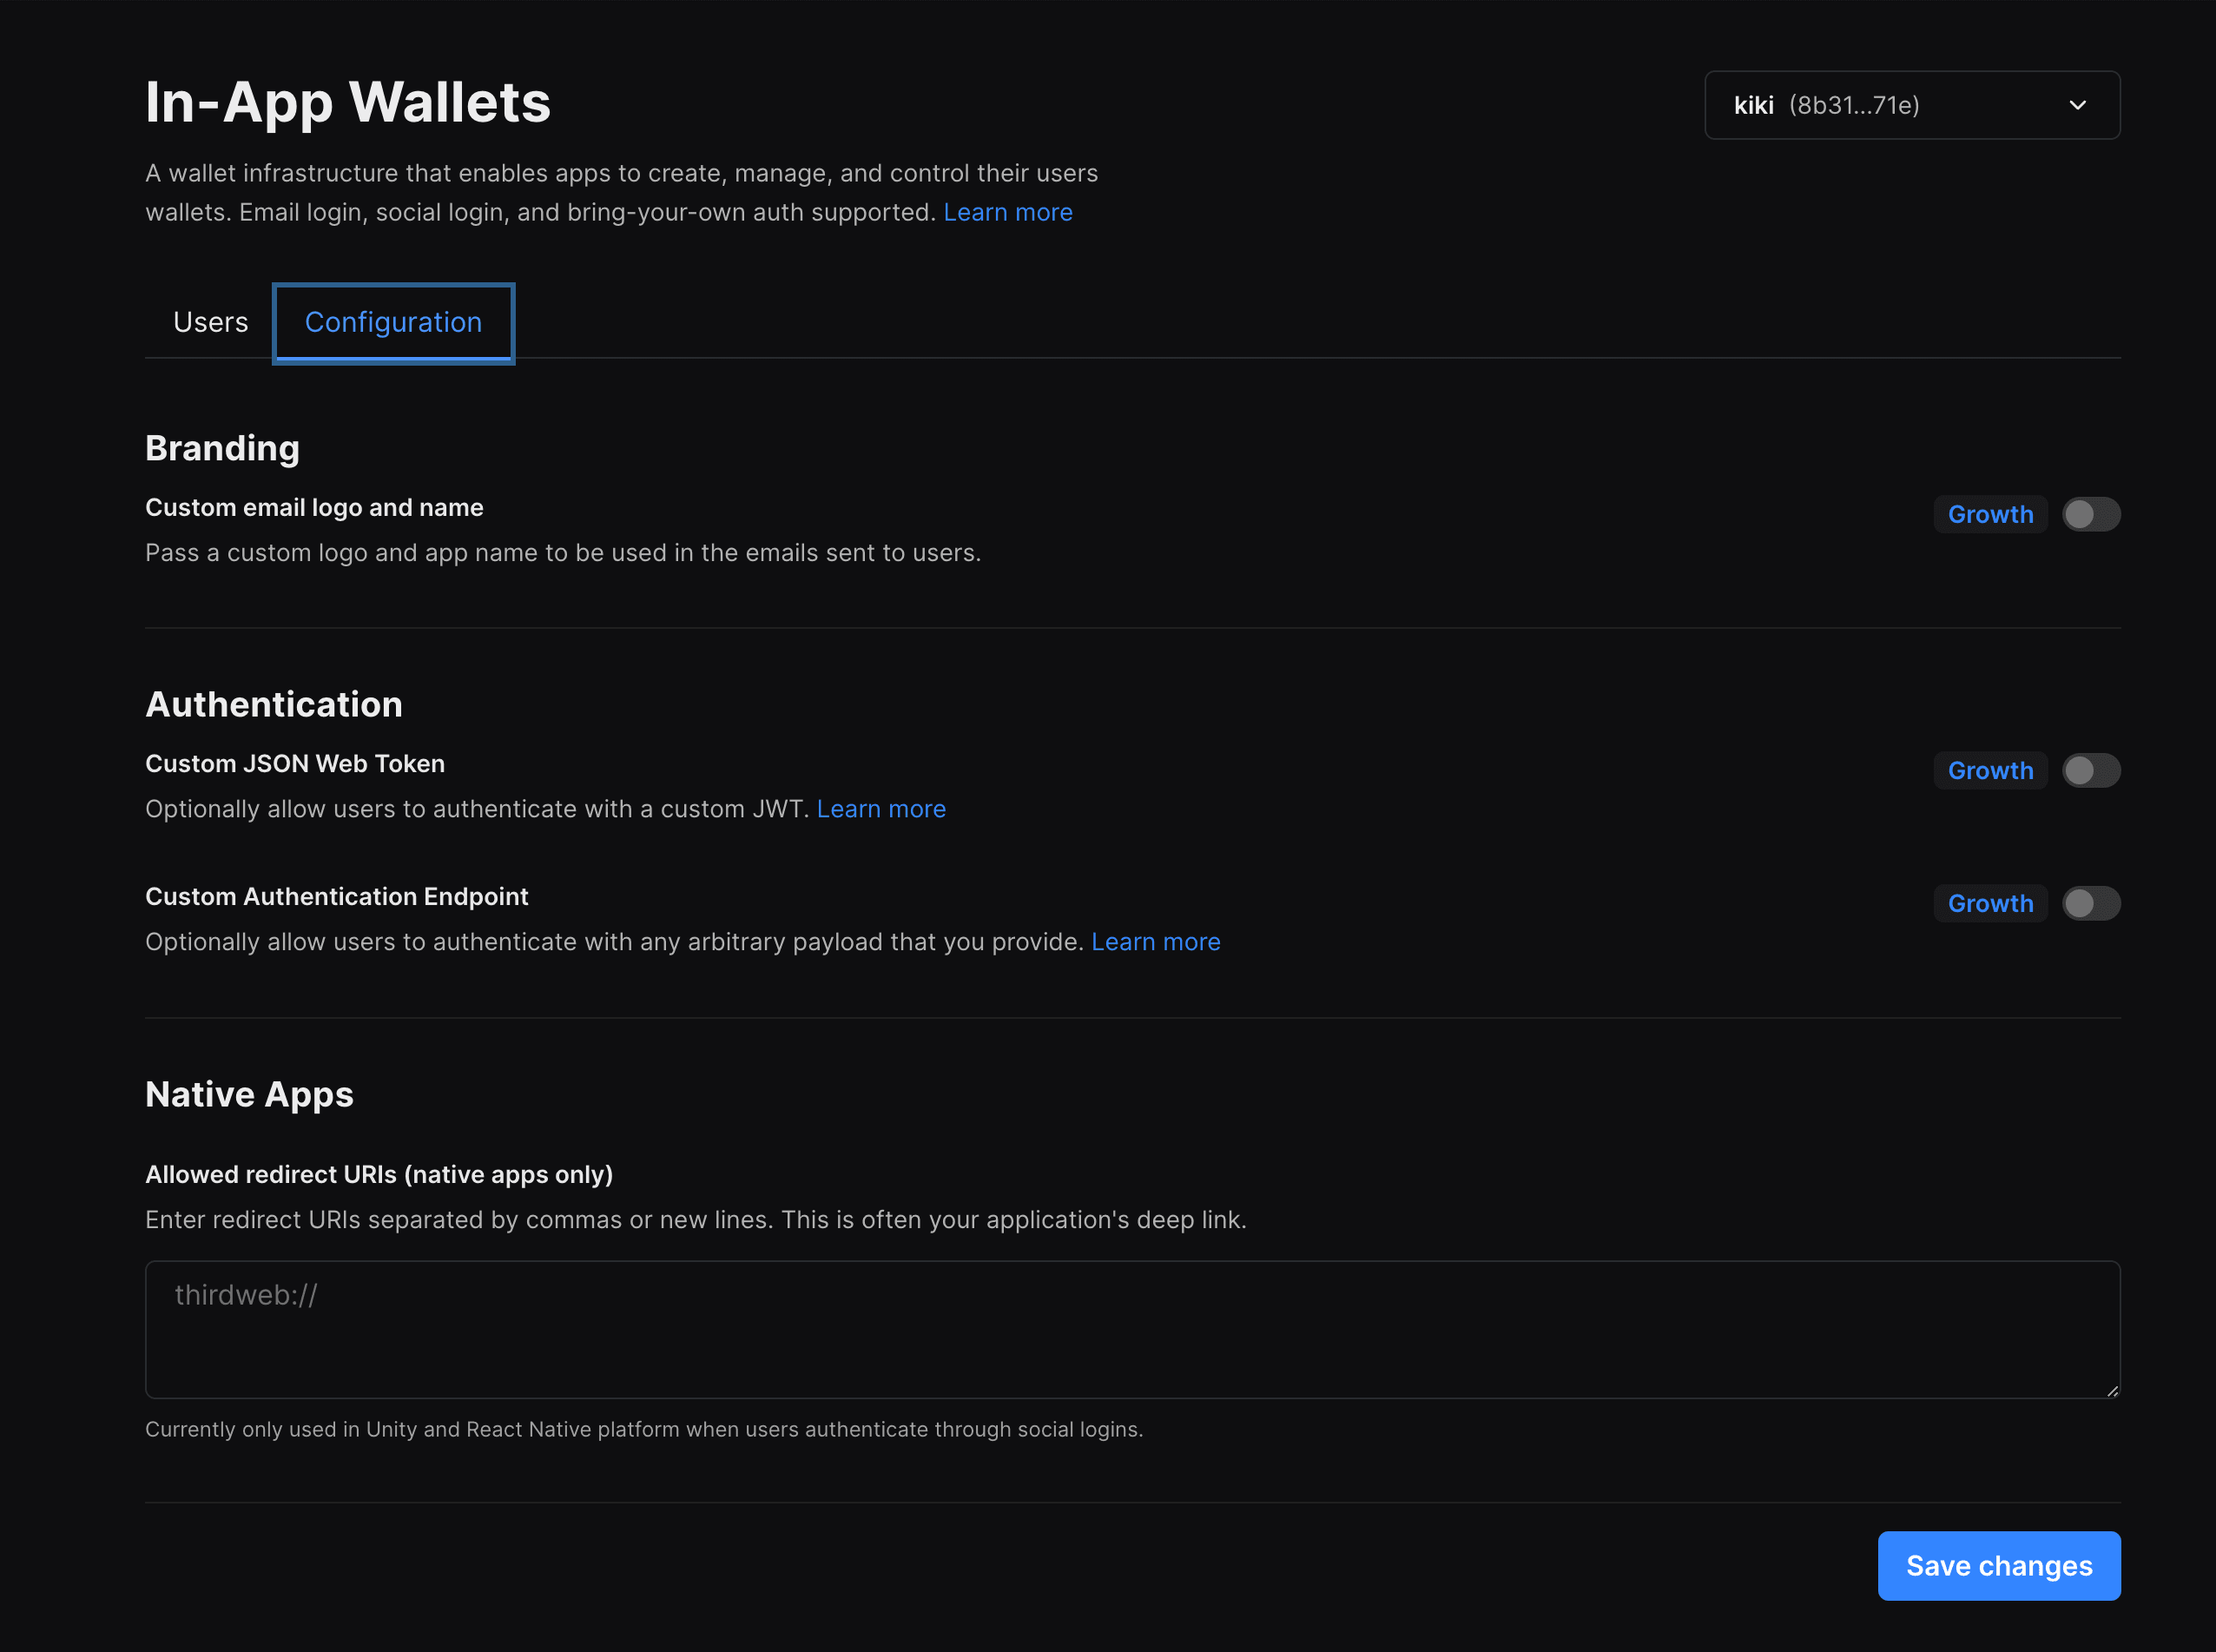Focus the allowed redirect URIs text area
Screen dimensions: 2216x1652
click(1131, 1329)
